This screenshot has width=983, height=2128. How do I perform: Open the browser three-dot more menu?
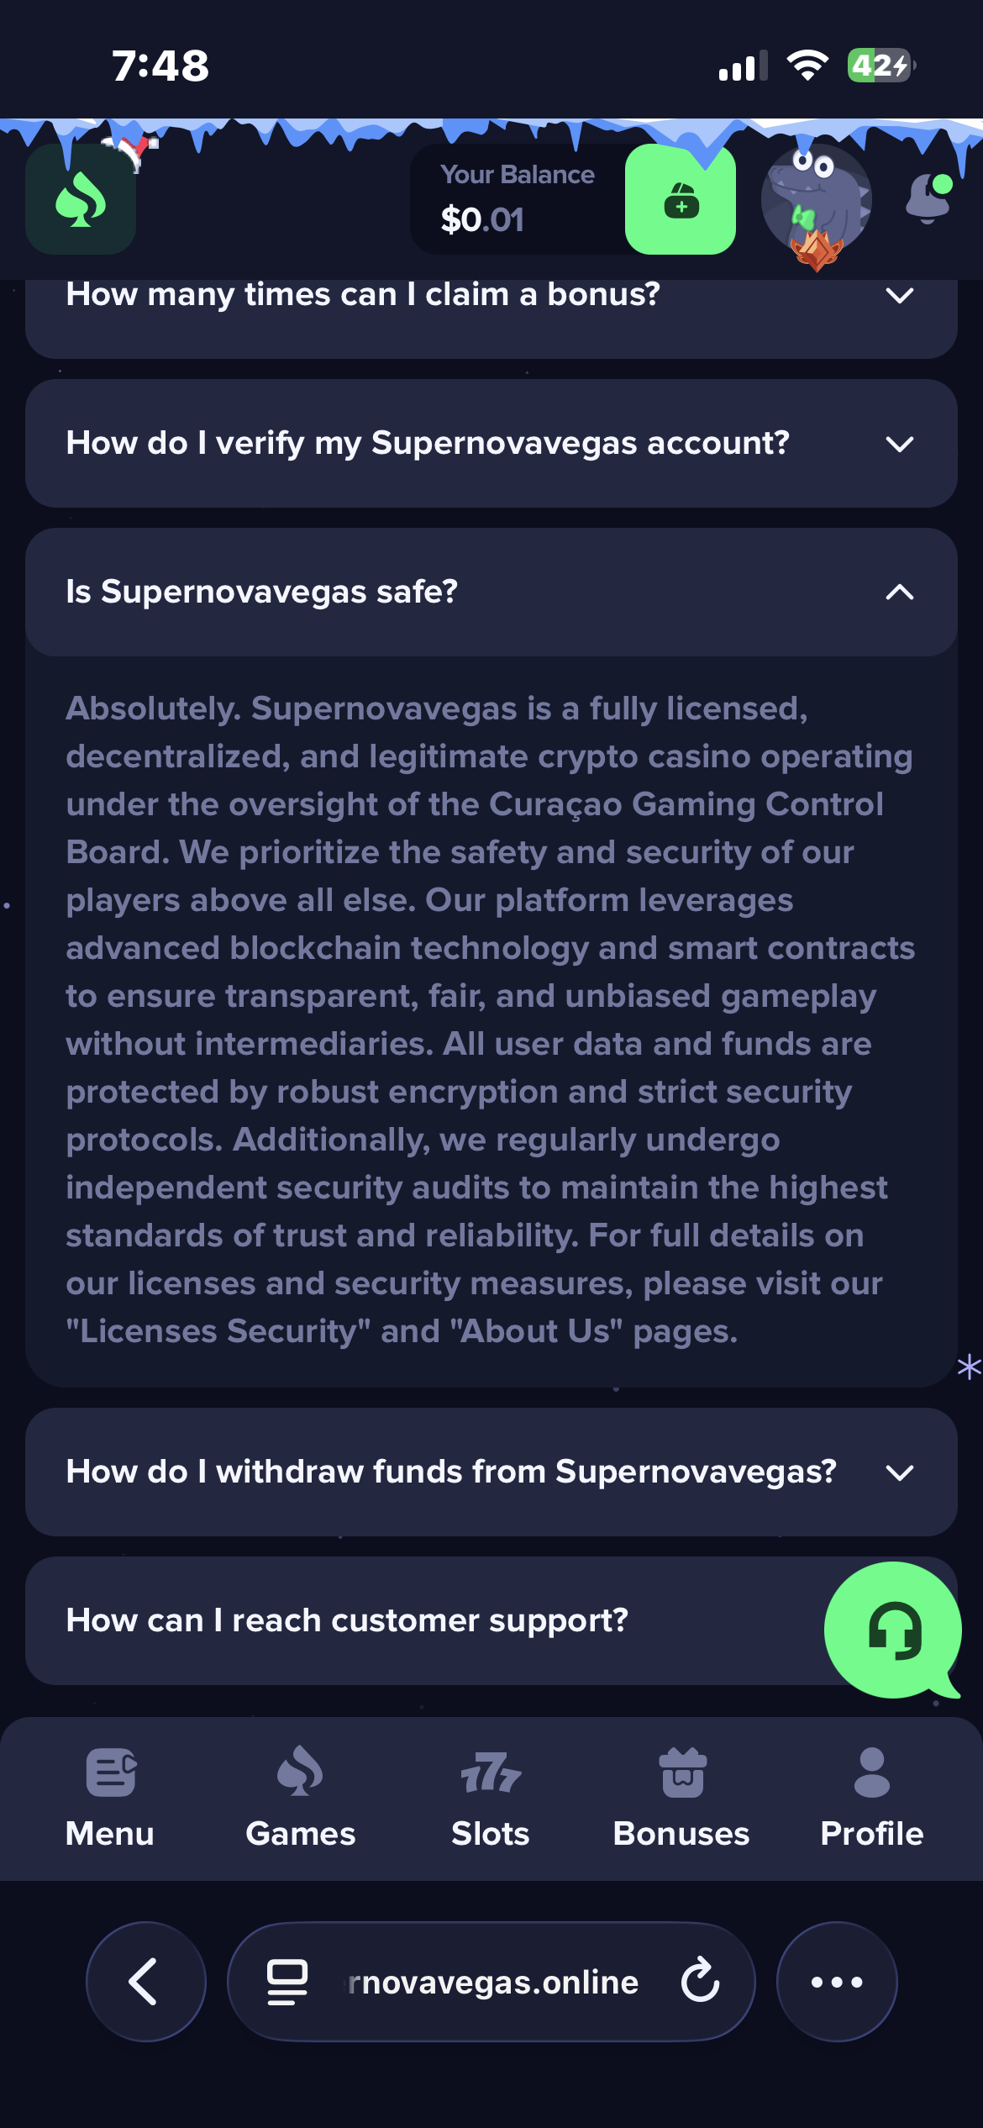point(837,1981)
